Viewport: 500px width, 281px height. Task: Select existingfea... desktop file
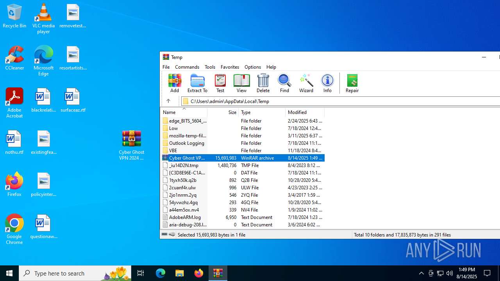click(43, 142)
